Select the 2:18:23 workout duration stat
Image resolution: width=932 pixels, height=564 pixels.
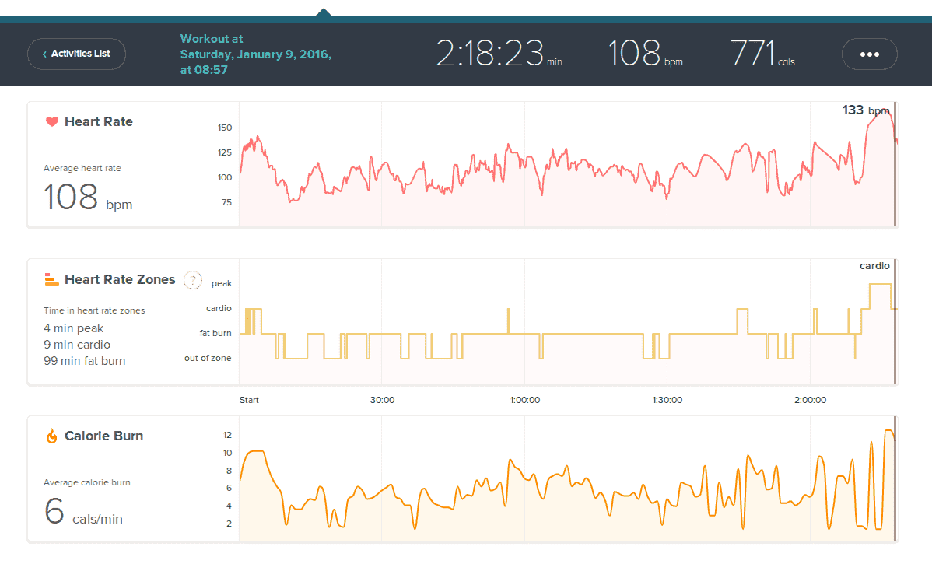coord(498,54)
